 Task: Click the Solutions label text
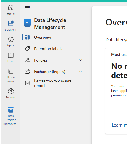(11, 30)
